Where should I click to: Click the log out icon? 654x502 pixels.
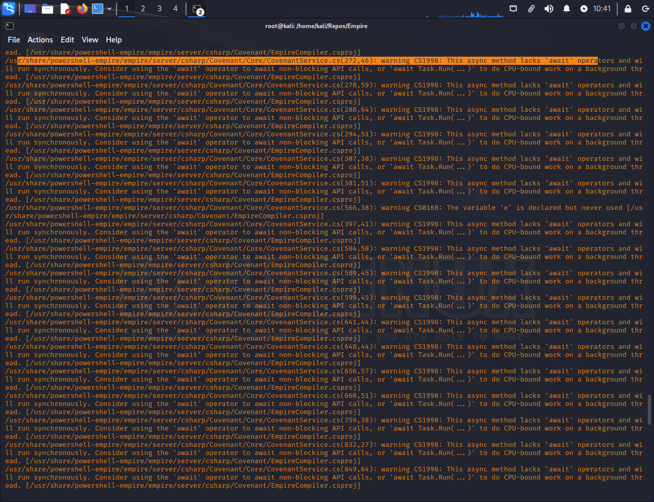[645, 9]
